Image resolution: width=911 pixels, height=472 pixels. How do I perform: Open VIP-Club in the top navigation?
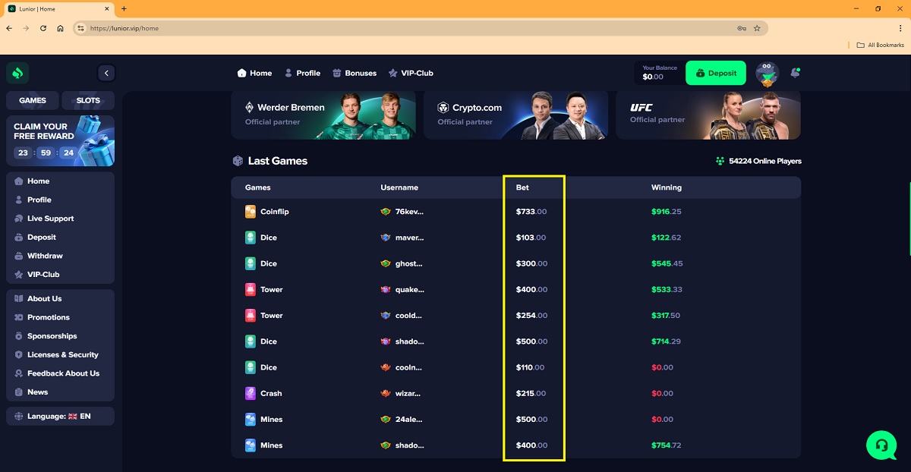pos(410,73)
